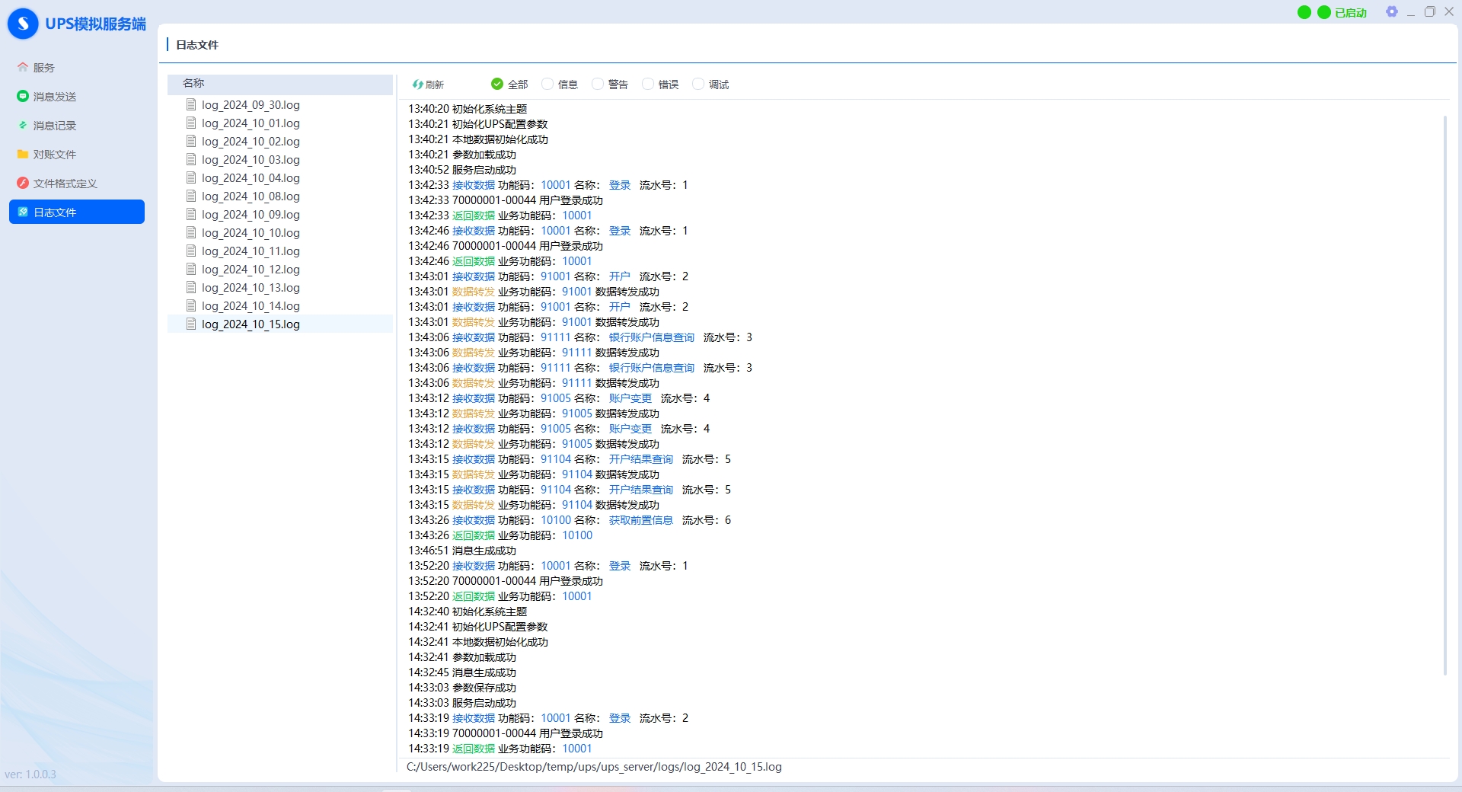This screenshot has height=792, width=1462.
Task: Open log_2024_10_09.log file
Action: click(x=280, y=215)
